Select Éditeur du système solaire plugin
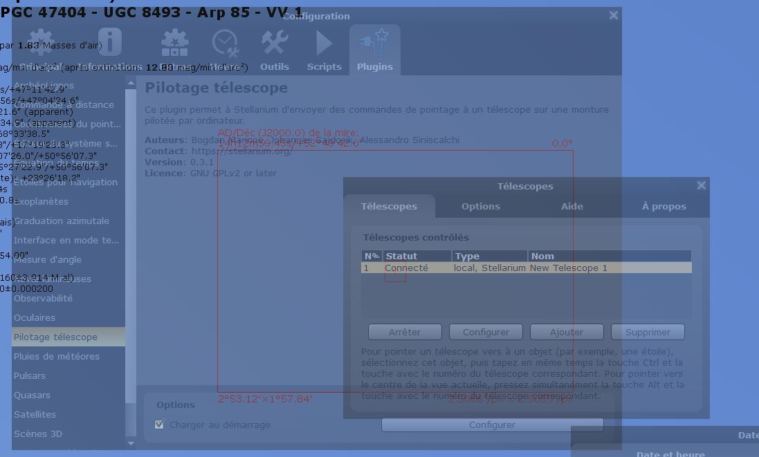 point(68,144)
